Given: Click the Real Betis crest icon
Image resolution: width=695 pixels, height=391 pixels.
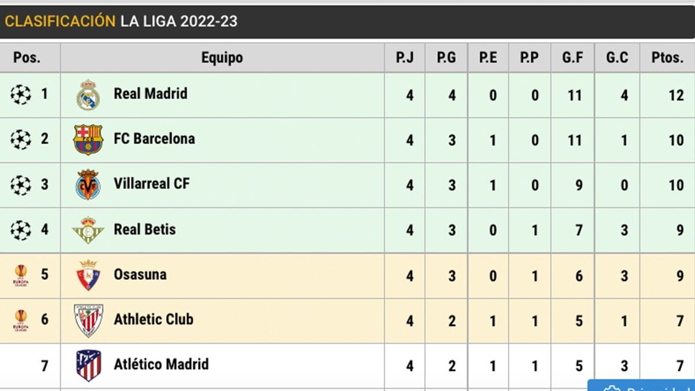Looking at the screenshot, I should [x=88, y=230].
